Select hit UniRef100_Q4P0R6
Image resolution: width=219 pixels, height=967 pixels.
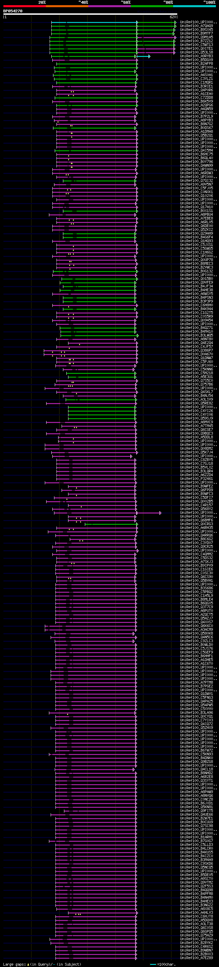point(196,90)
